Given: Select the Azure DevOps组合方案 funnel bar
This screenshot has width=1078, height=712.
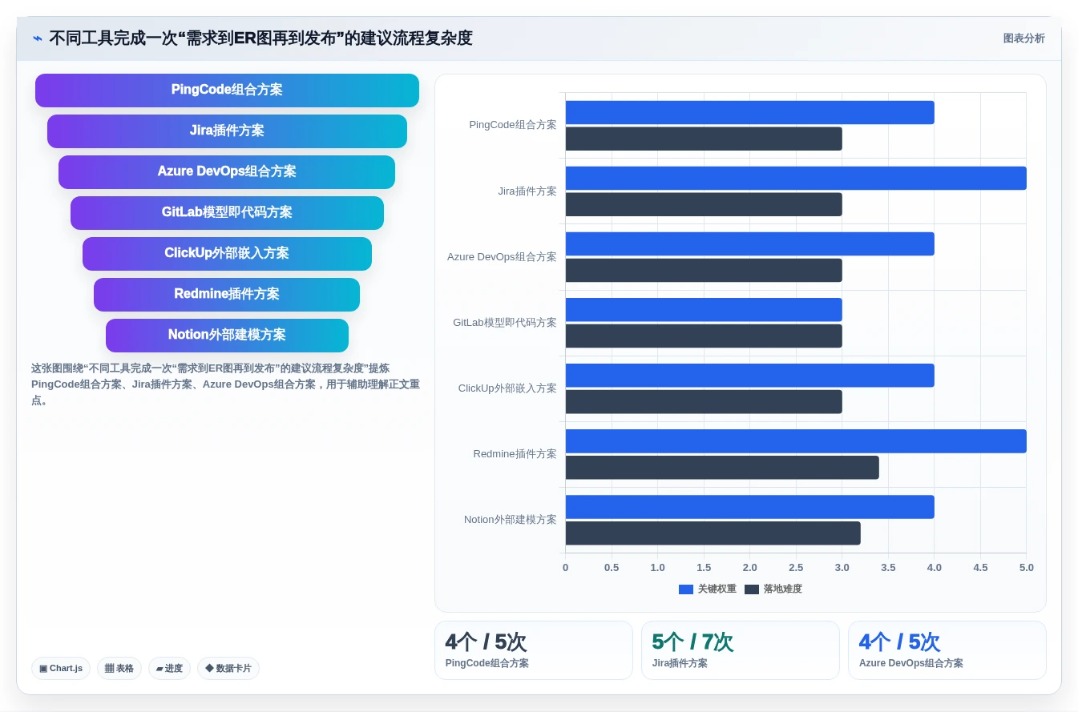Looking at the screenshot, I should (x=227, y=171).
